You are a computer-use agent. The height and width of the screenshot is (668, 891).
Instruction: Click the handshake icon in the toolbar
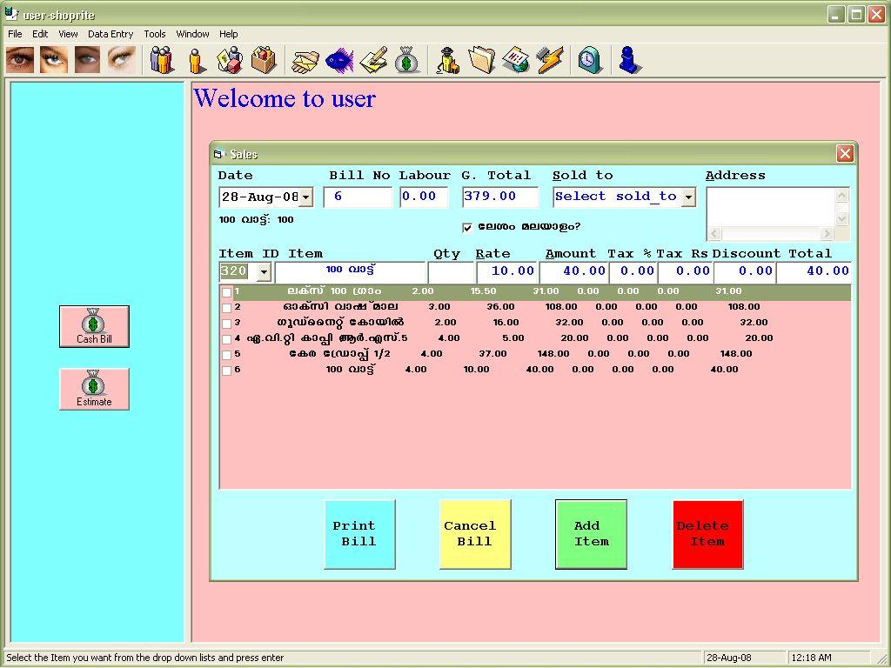pos(305,60)
